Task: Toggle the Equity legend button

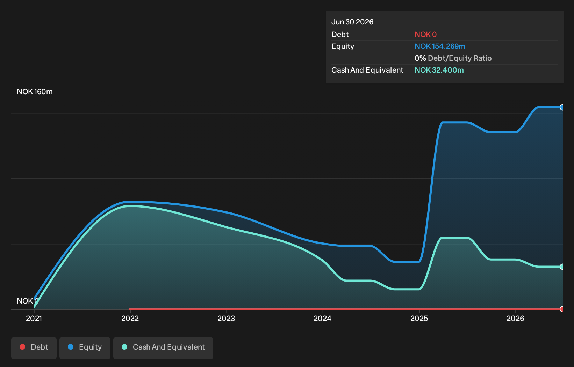Action: coord(85,348)
